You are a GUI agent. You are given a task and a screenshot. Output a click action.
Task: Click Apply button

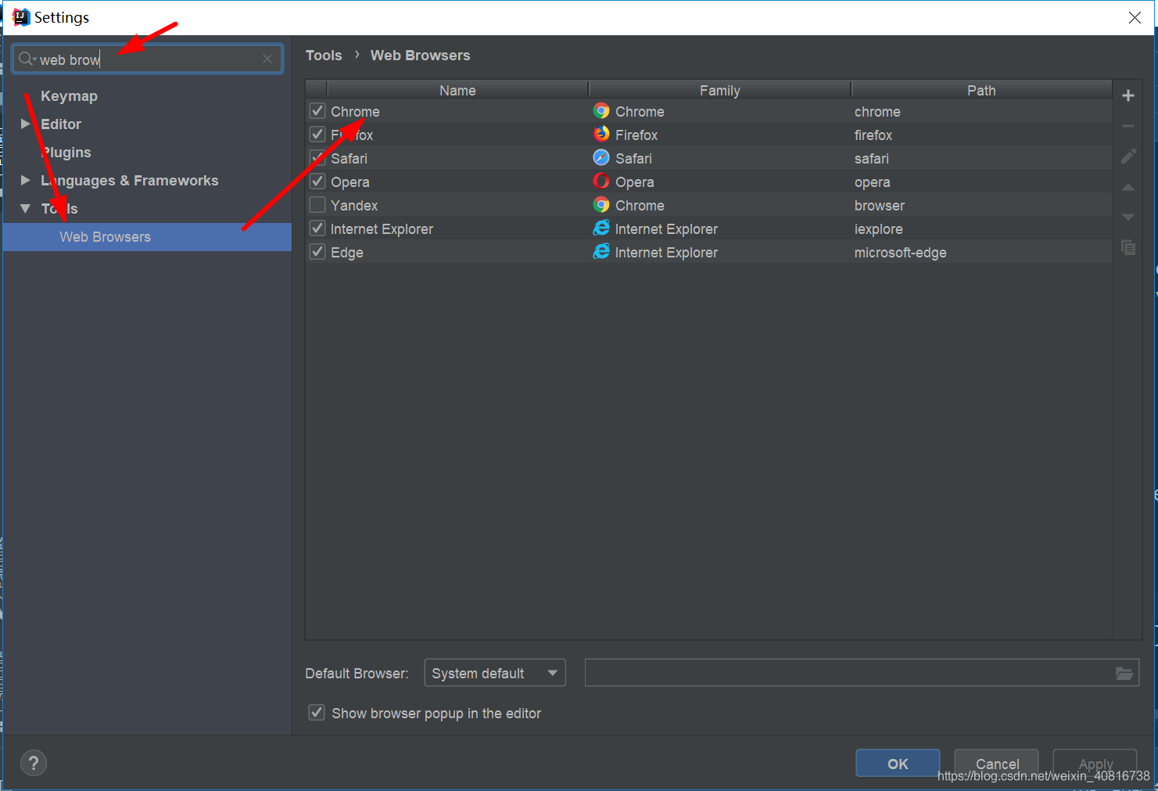click(x=1095, y=764)
